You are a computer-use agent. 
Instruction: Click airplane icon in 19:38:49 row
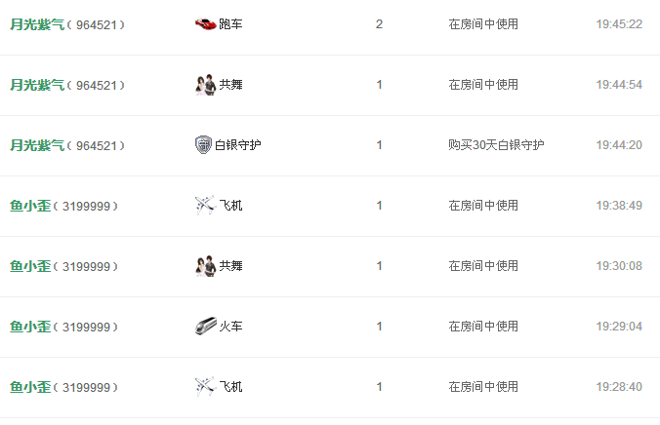pyautogui.click(x=205, y=206)
